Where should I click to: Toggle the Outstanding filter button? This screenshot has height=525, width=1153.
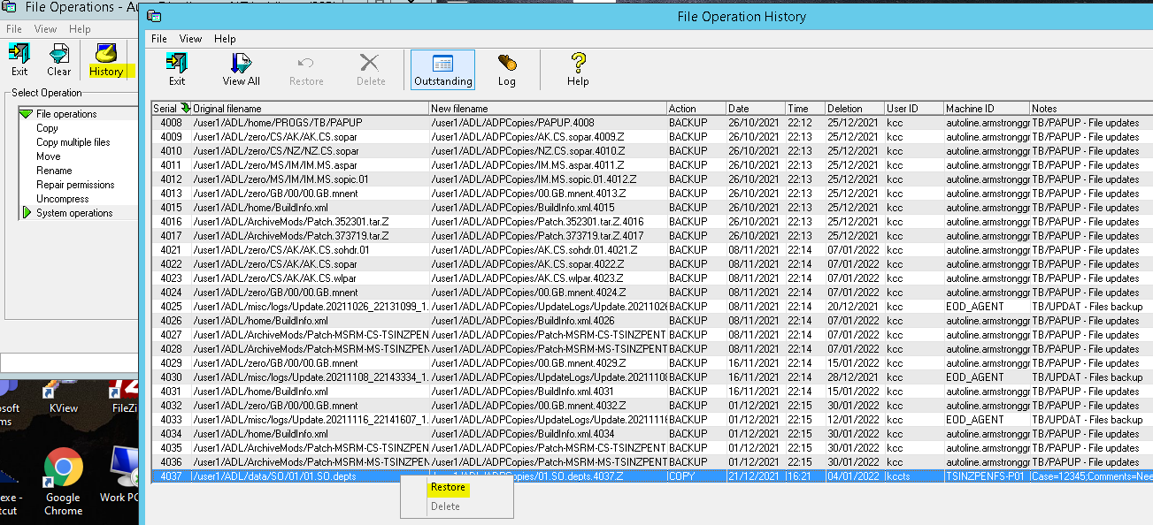(x=442, y=69)
